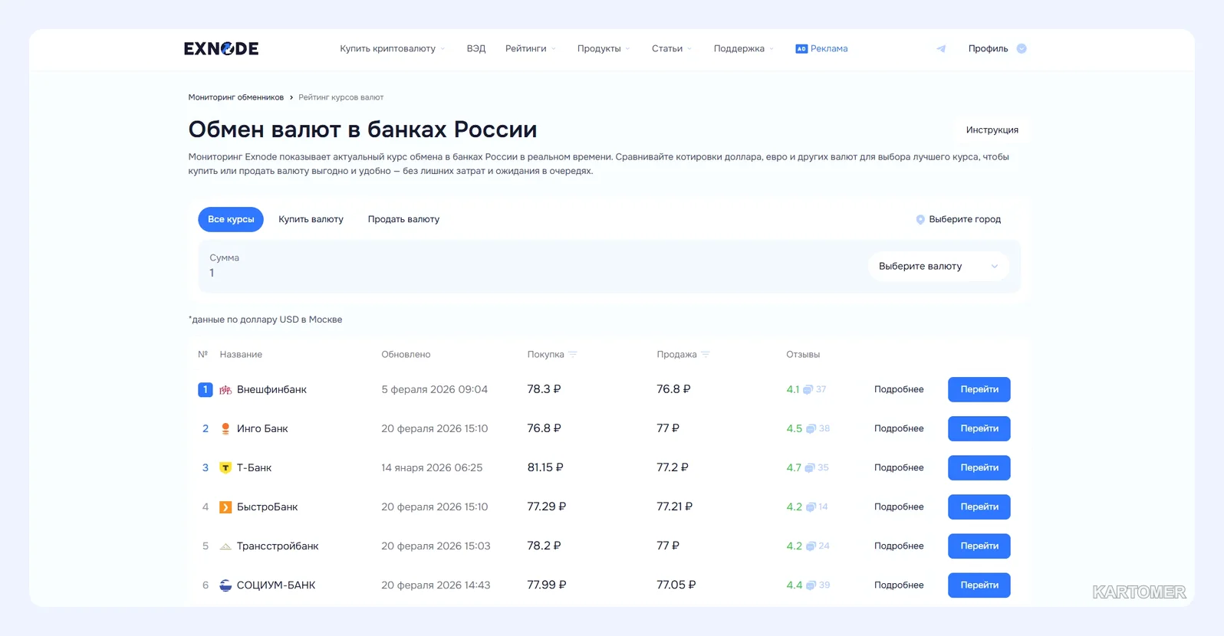The width and height of the screenshot is (1224, 636).
Task: Open Подробнее for Инго Банк
Action: (899, 428)
